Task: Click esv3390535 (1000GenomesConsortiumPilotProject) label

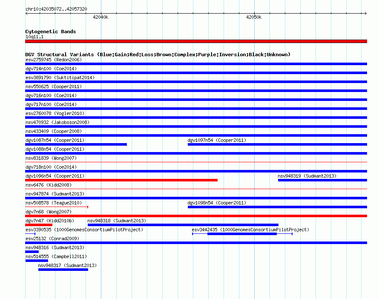Action: pyautogui.click(x=84, y=230)
